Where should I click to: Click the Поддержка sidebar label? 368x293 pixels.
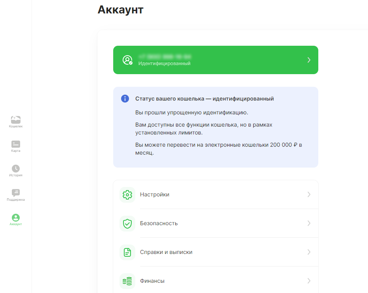(16, 200)
